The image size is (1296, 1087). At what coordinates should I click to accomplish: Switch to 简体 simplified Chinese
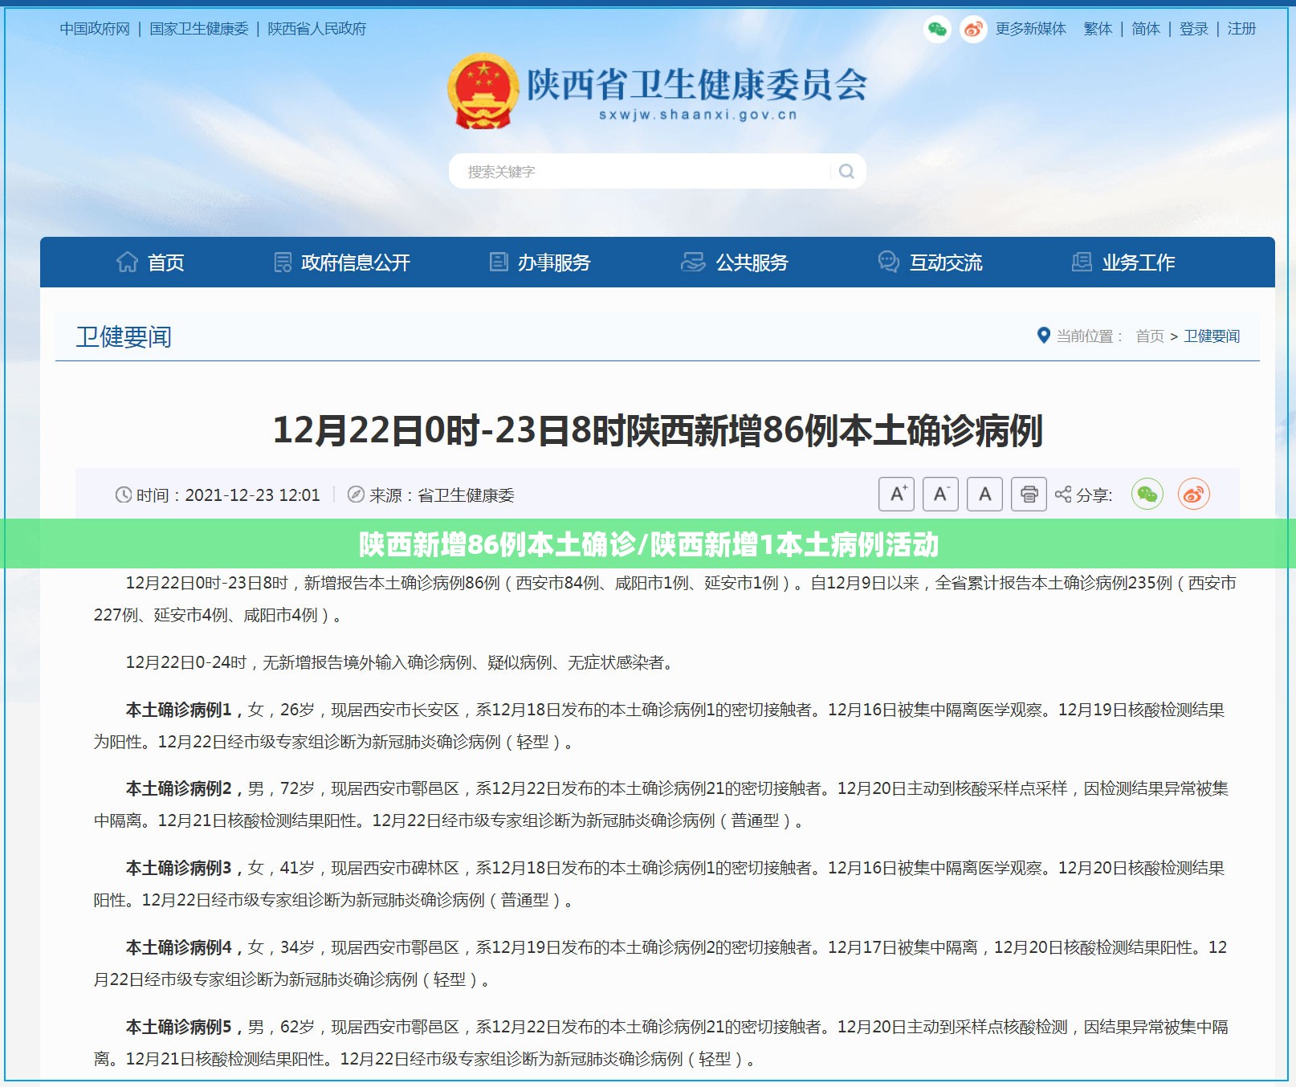click(x=1146, y=29)
